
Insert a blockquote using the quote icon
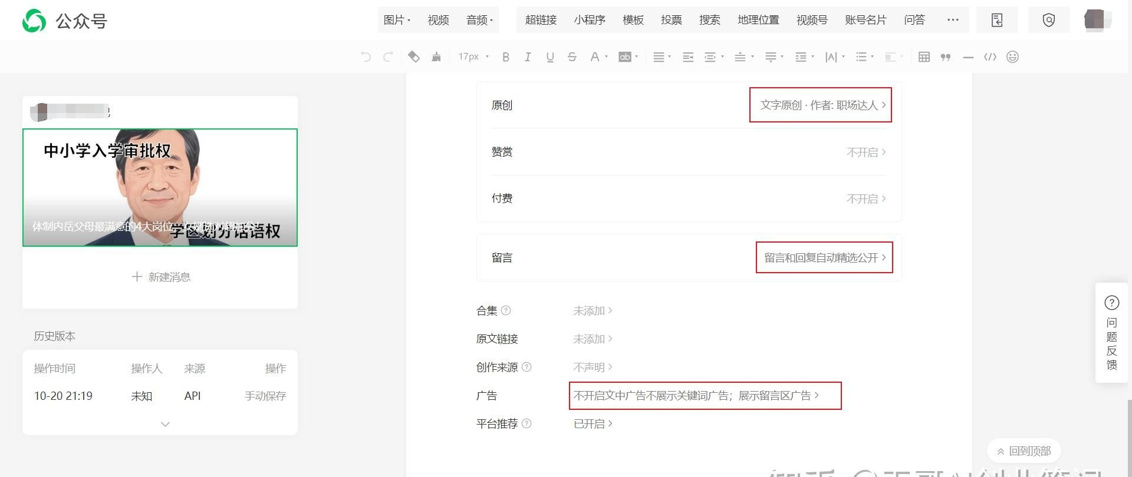946,57
